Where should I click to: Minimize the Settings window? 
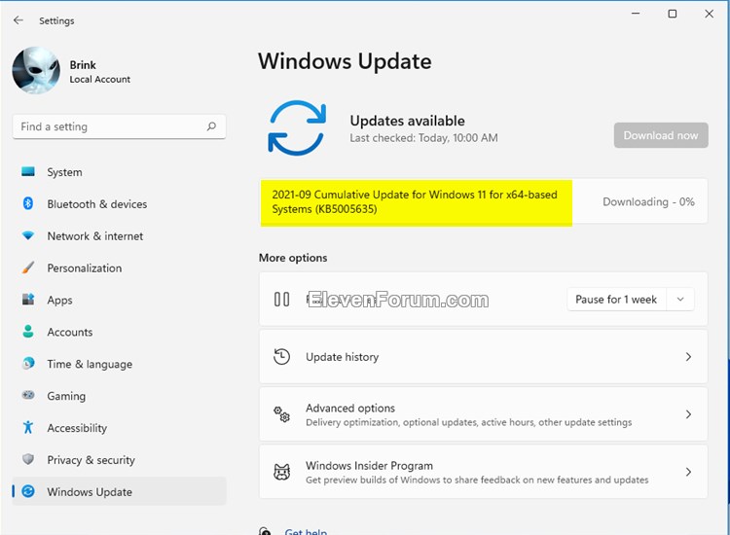click(636, 14)
